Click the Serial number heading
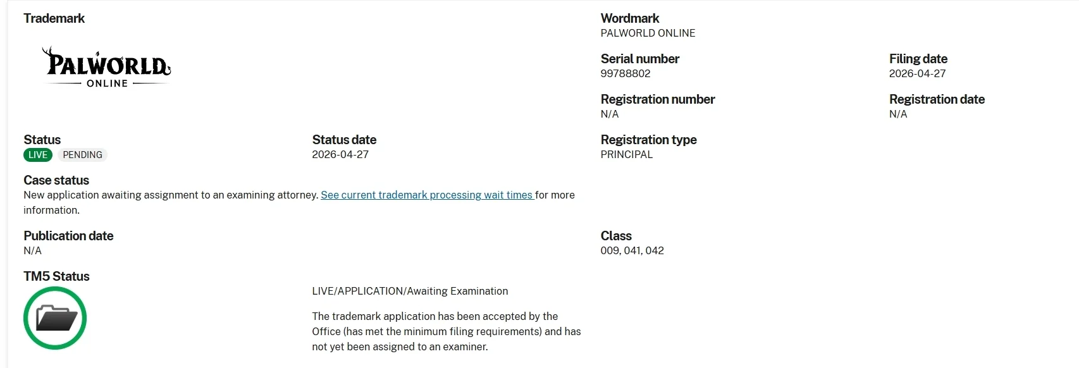 640,59
